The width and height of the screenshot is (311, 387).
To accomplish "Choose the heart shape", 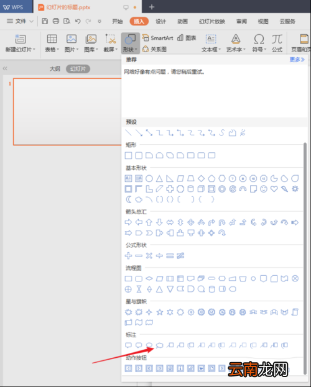I will pyautogui.click(x=274, y=189).
